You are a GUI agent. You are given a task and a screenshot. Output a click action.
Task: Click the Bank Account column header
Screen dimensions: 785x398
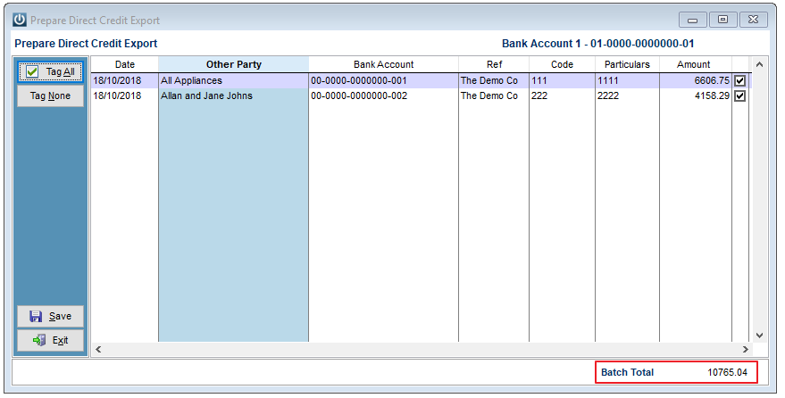[383, 64]
